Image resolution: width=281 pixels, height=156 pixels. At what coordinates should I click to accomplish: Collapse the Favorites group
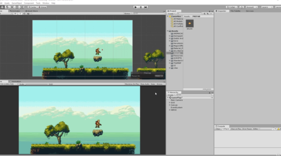pos(168,16)
